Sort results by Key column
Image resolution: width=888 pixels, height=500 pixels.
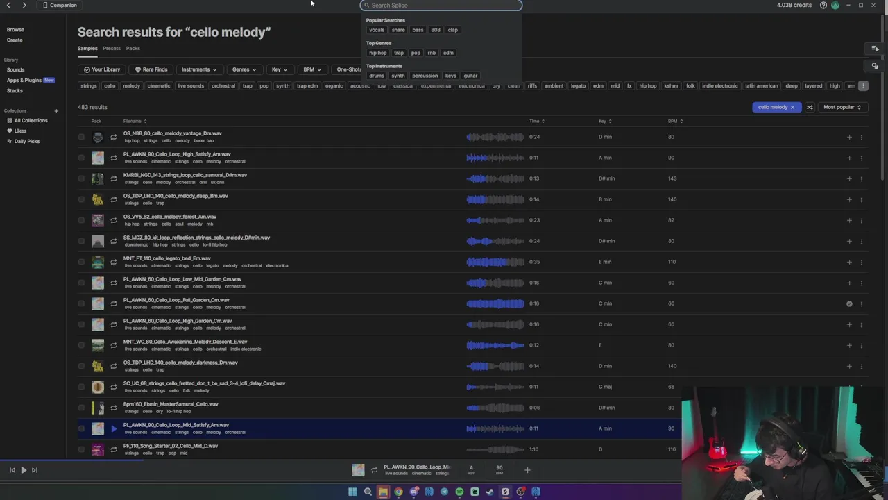[604, 122]
